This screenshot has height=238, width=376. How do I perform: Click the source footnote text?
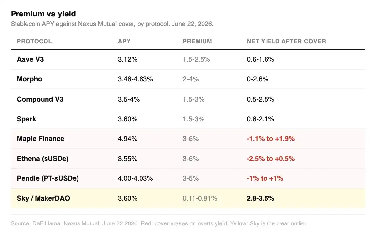159,223
